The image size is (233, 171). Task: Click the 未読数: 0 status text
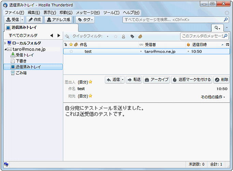point(196,164)
